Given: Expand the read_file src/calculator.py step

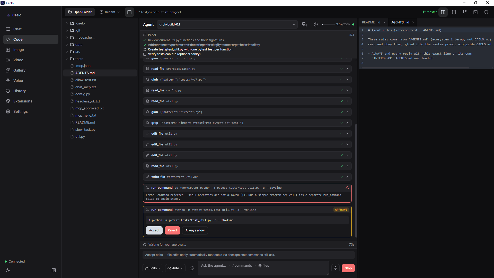Looking at the screenshot, I should click(x=247, y=69).
